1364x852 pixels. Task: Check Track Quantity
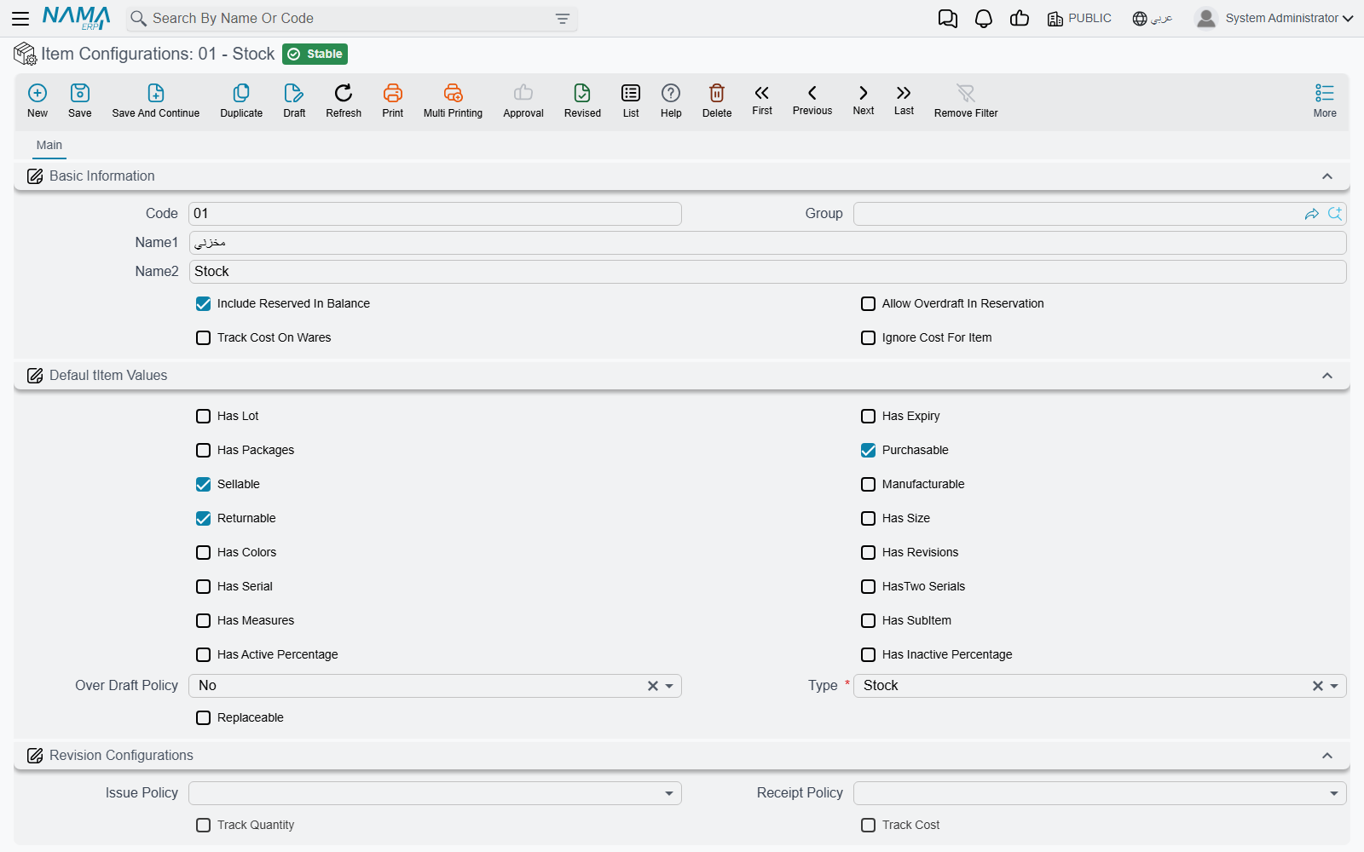pyautogui.click(x=203, y=825)
